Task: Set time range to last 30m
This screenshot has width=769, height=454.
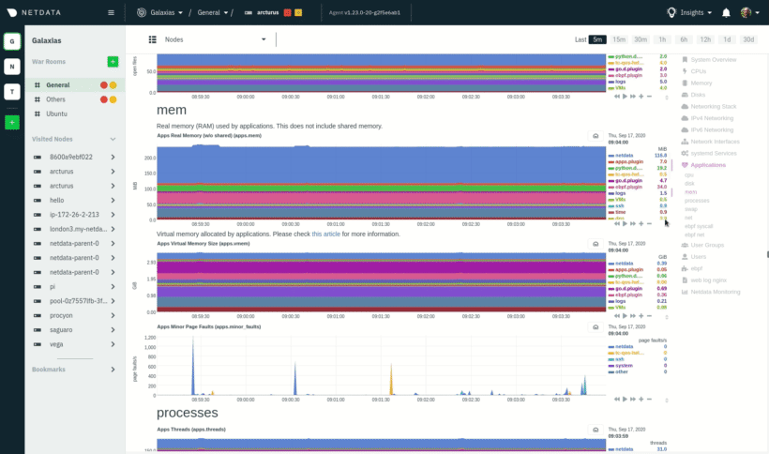Action: pyautogui.click(x=641, y=39)
